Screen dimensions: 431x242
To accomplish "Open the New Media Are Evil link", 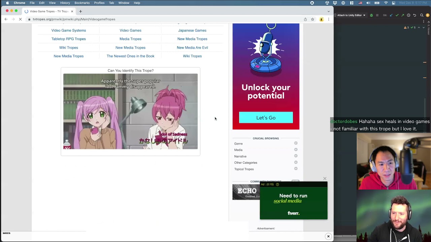I will point(192,47).
